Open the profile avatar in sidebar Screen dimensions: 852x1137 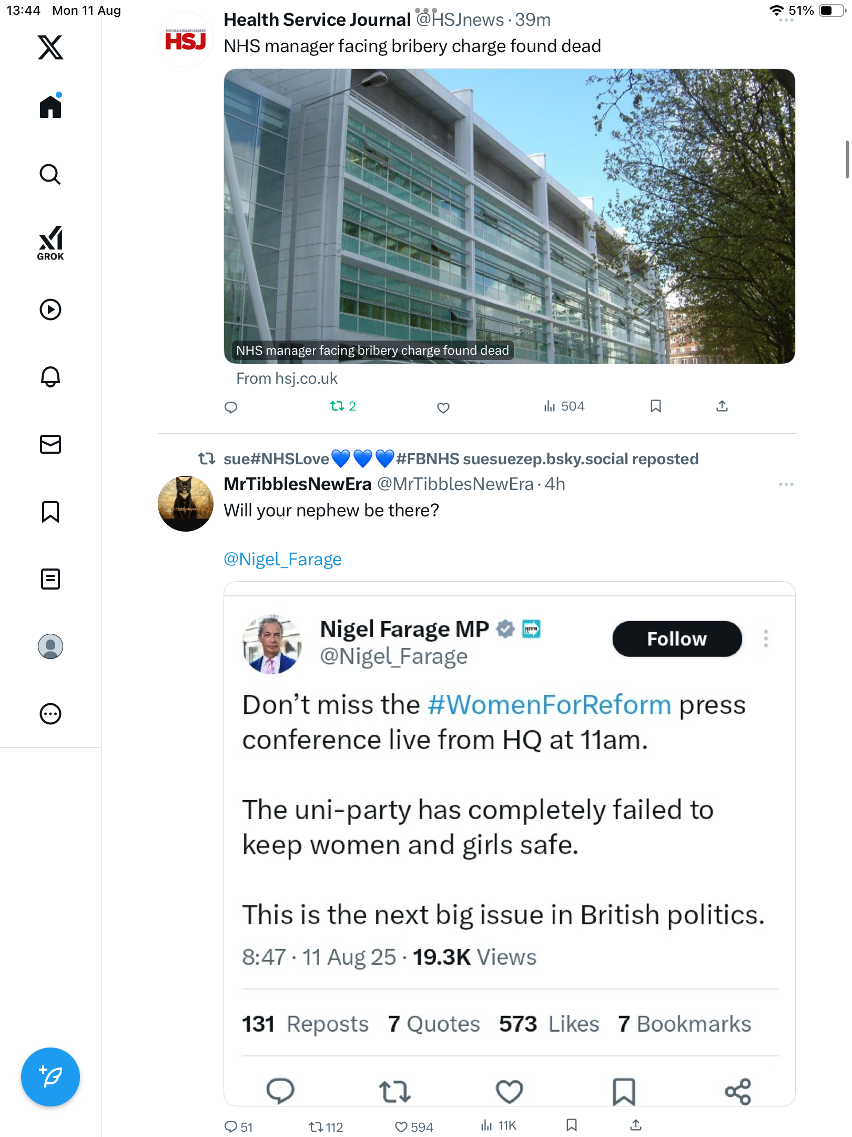(50, 646)
